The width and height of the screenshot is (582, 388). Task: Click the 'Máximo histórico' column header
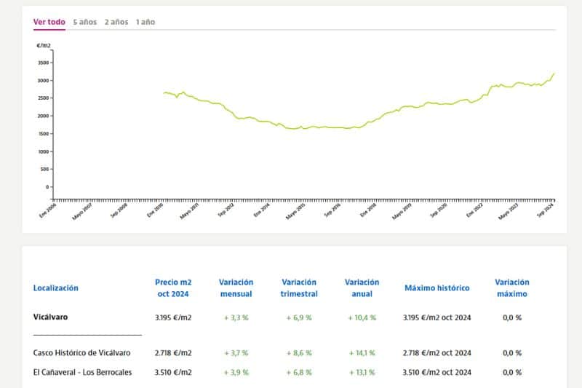(437, 288)
